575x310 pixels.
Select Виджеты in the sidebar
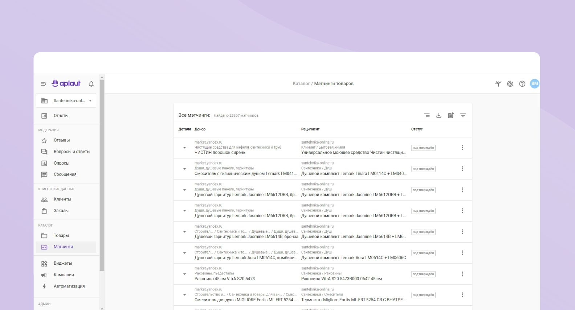(63, 263)
